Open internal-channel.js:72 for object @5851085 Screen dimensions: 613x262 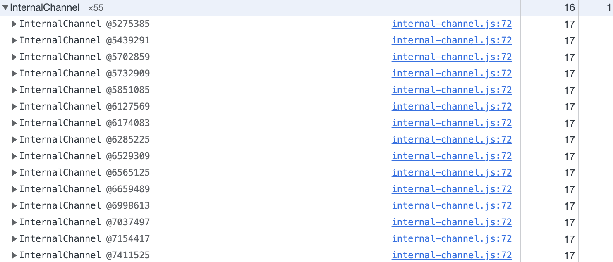451,90
